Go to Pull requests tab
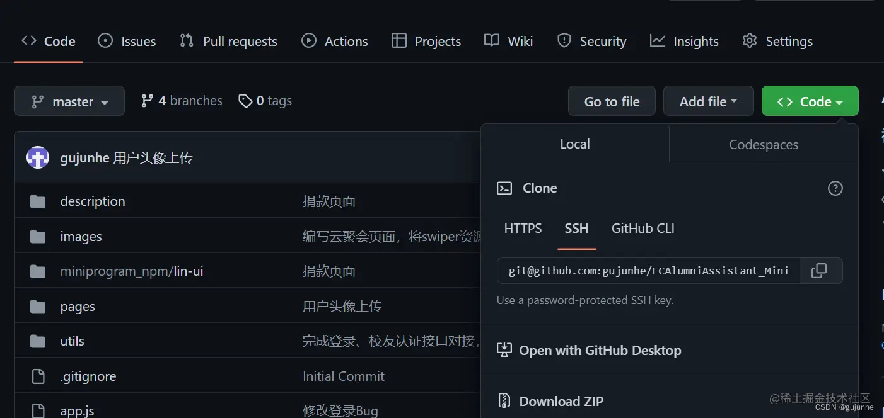The width and height of the screenshot is (884, 418). point(228,41)
